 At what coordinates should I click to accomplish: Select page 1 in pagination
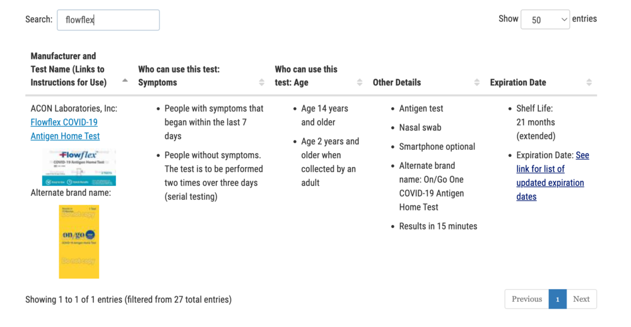click(x=557, y=299)
